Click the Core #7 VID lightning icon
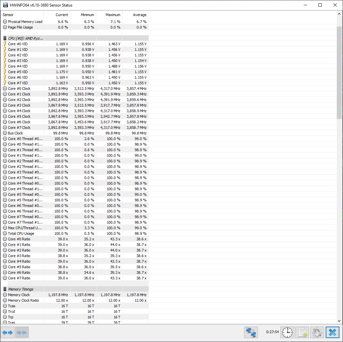The image size is (343, 342). (5, 83)
